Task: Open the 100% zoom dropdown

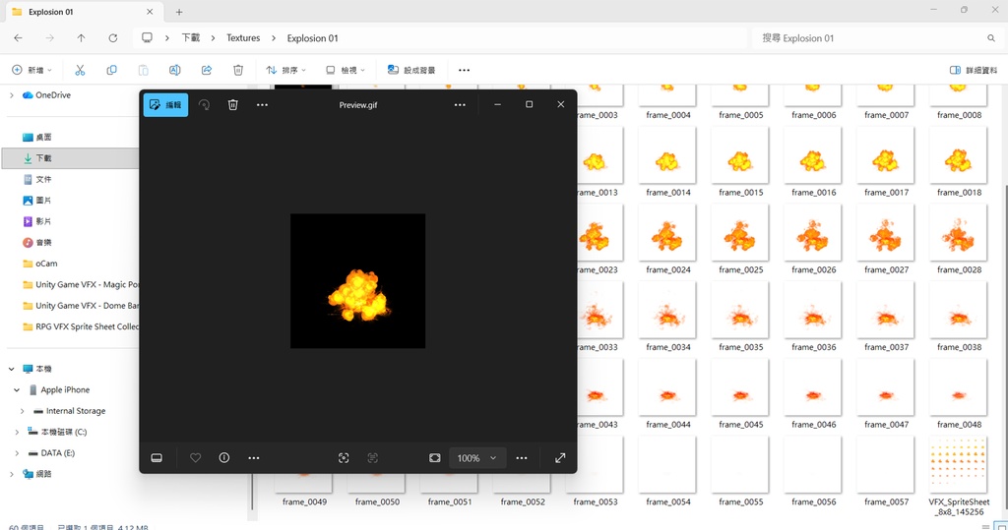Action: pyautogui.click(x=477, y=458)
